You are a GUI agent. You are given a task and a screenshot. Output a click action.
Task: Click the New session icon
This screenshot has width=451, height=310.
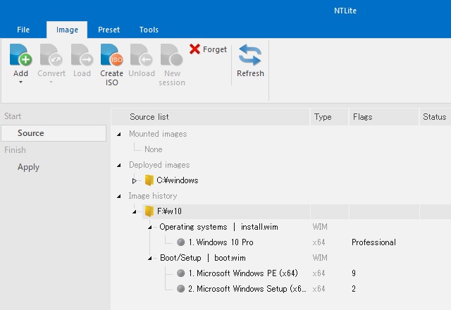tap(172, 55)
